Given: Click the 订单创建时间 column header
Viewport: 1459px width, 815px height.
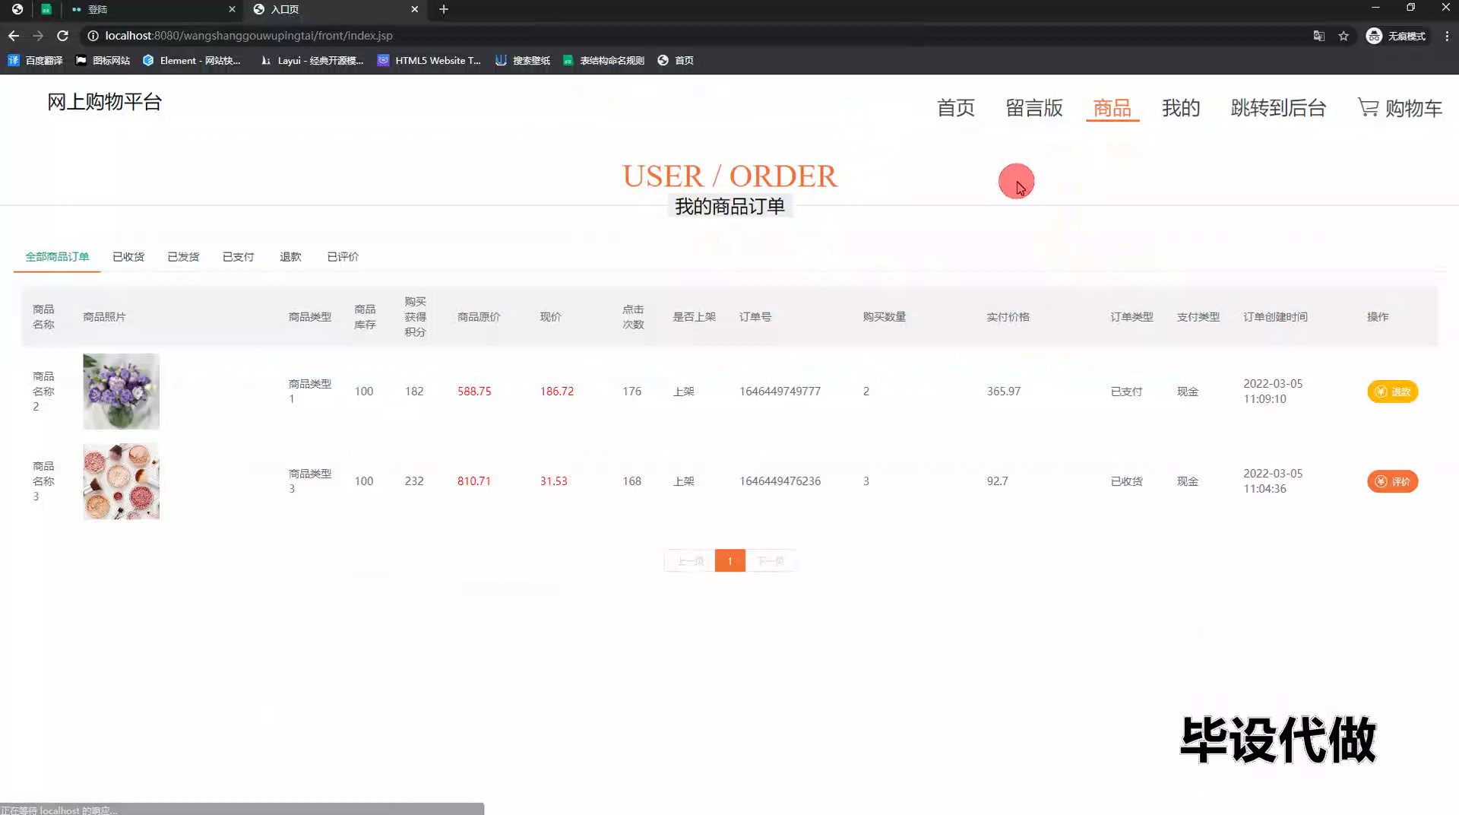Looking at the screenshot, I should 1275,317.
